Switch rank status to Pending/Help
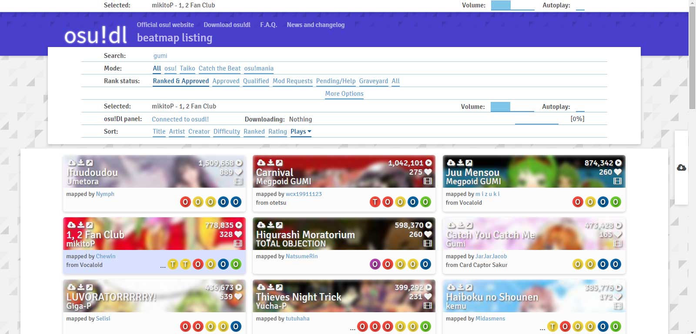This screenshot has width=696, height=334. pos(336,81)
